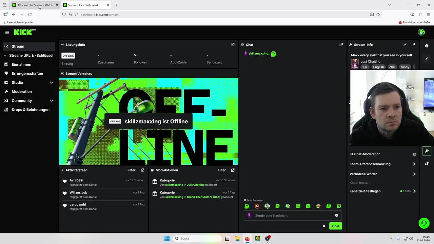Click the browser address bar
This screenshot has height=244, width=434.
coord(217,15)
